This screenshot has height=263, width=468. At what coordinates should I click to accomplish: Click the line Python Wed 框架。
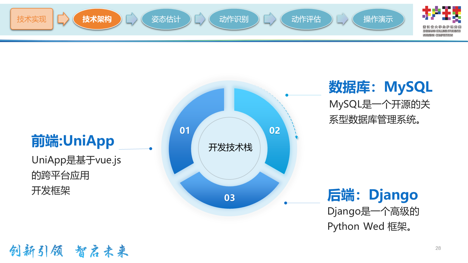pyautogui.click(x=370, y=226)
